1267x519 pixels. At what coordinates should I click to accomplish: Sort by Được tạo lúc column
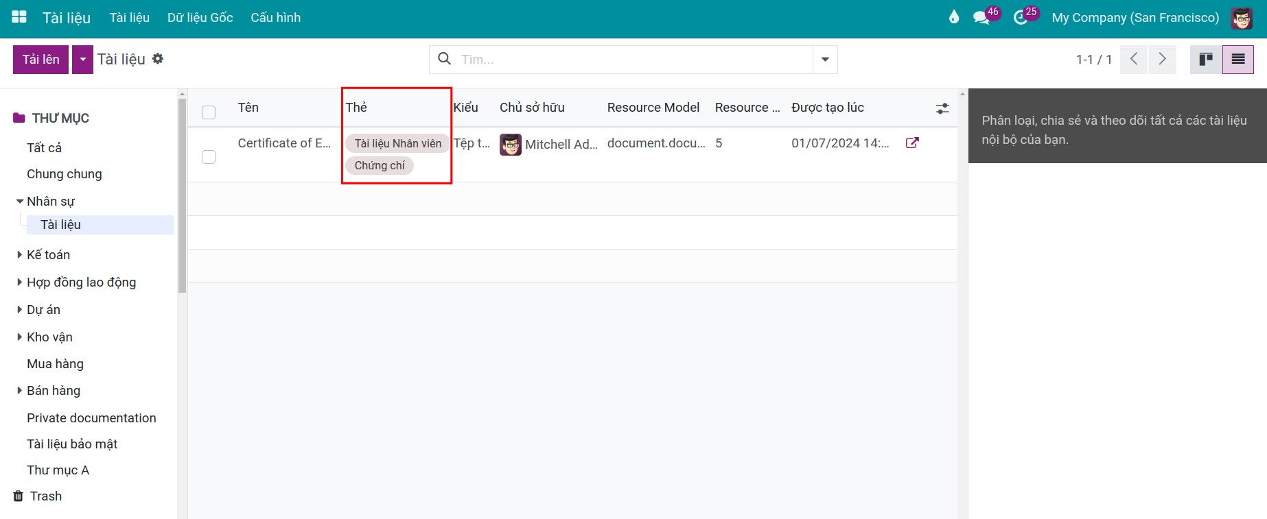point(828,108)
